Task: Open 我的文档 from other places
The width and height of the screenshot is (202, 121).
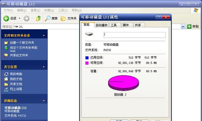Action: tap(16, 79)
